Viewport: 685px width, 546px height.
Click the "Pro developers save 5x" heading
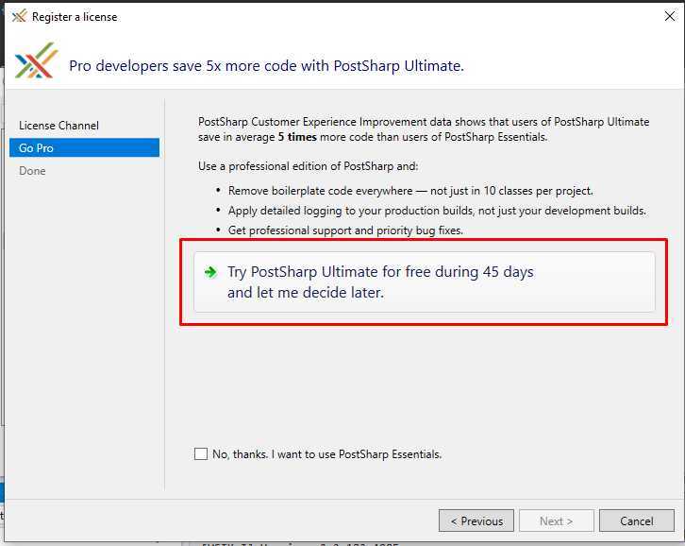(x=266, y=66)
